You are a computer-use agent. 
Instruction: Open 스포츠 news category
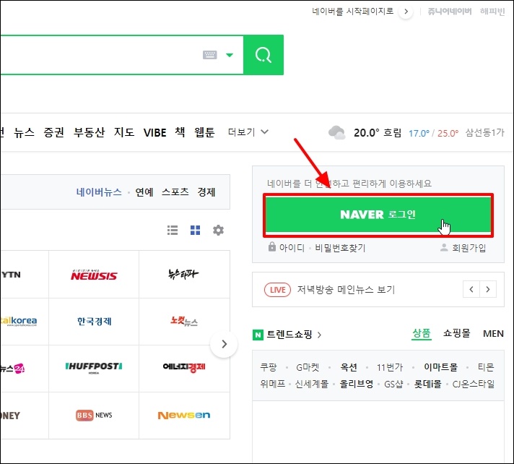pos(175,192)
